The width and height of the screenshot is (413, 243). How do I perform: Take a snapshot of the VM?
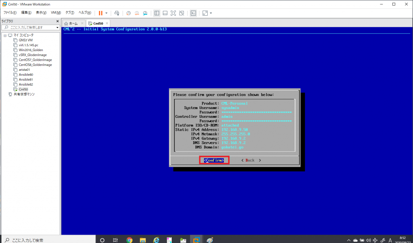tap(129, 13)
